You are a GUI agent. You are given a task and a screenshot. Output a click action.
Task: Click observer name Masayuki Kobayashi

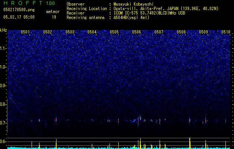click(x=134, y=4)
